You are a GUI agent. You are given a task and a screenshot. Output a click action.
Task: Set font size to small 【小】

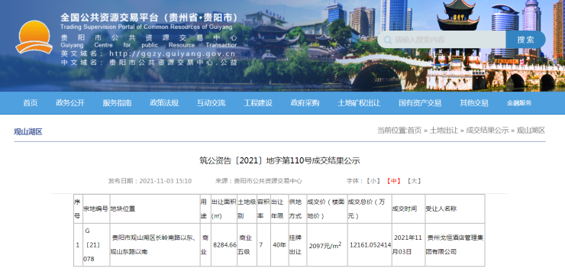tap(373, 181)
